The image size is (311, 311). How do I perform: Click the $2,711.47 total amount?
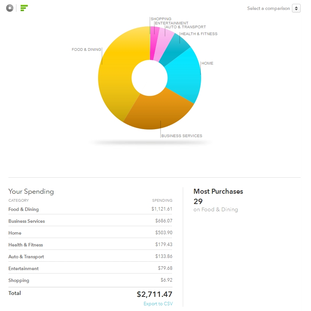coord(155,294)
